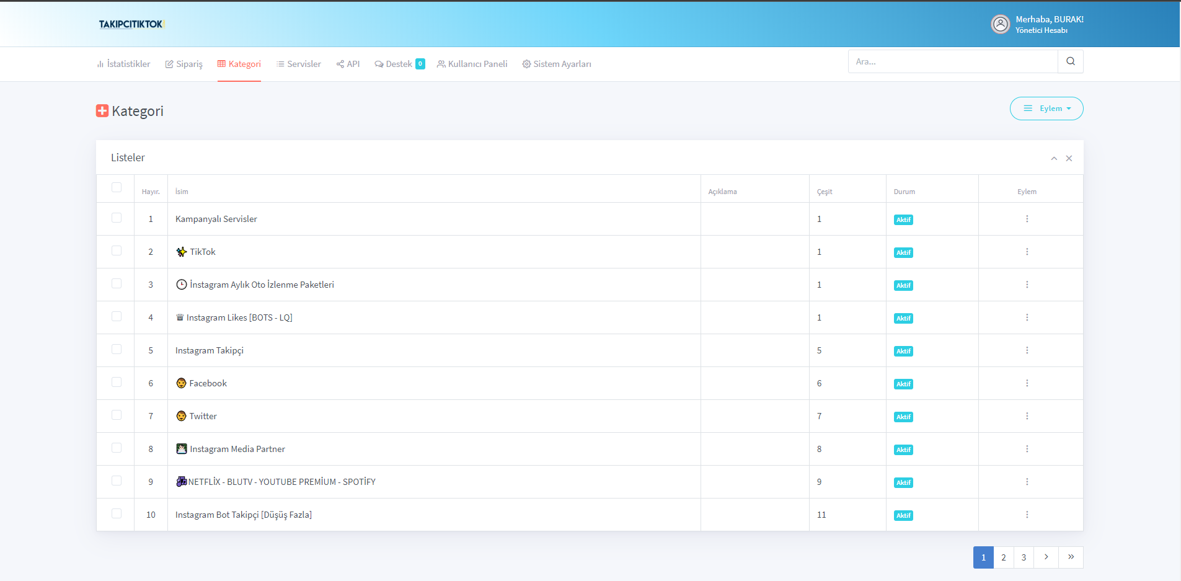Click the NETFLİX row emoji icon
Viewport: 1181px width, 581px height.
182,482
